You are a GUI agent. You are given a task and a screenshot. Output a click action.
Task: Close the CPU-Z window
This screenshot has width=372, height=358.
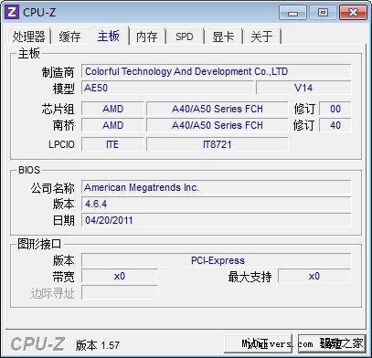point(353,13)
